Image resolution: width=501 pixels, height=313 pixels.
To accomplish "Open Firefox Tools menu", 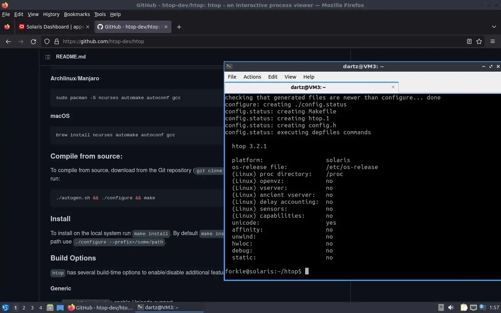I will tap(100, 14).
